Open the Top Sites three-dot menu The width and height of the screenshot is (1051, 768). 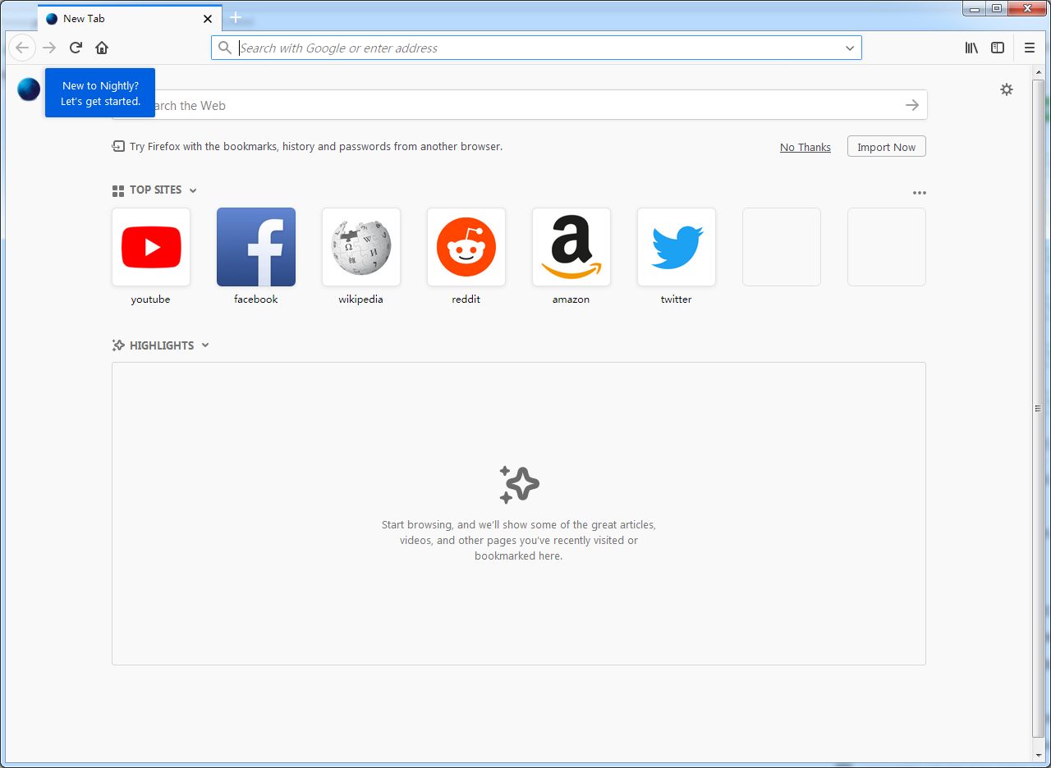pyautogui.click(x=920, y=193)
